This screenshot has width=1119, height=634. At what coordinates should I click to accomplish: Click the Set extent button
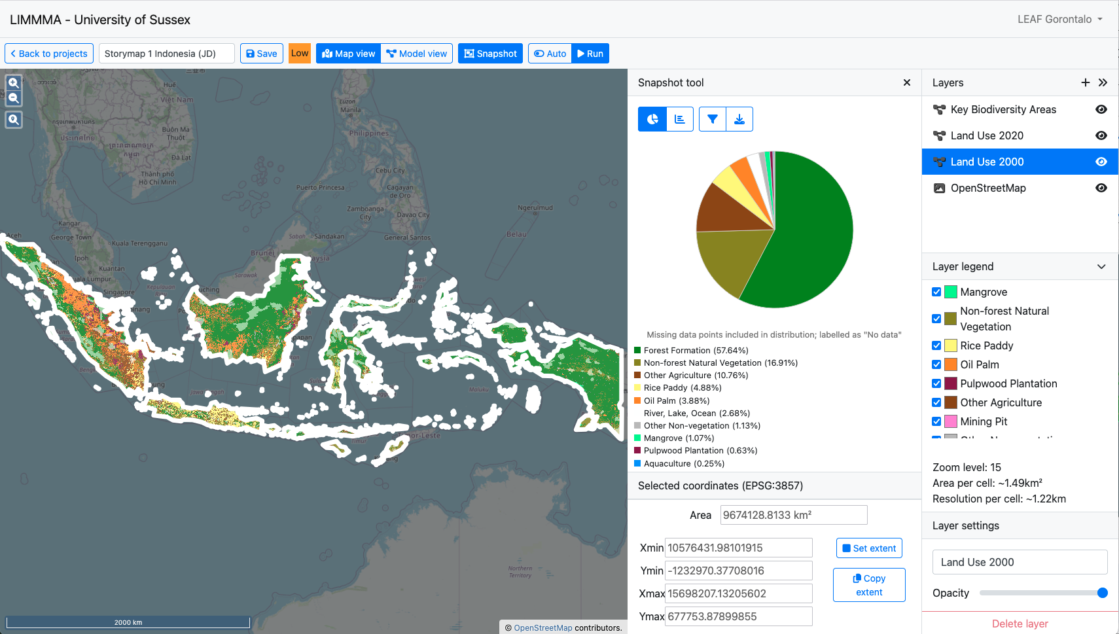[869, 548]
